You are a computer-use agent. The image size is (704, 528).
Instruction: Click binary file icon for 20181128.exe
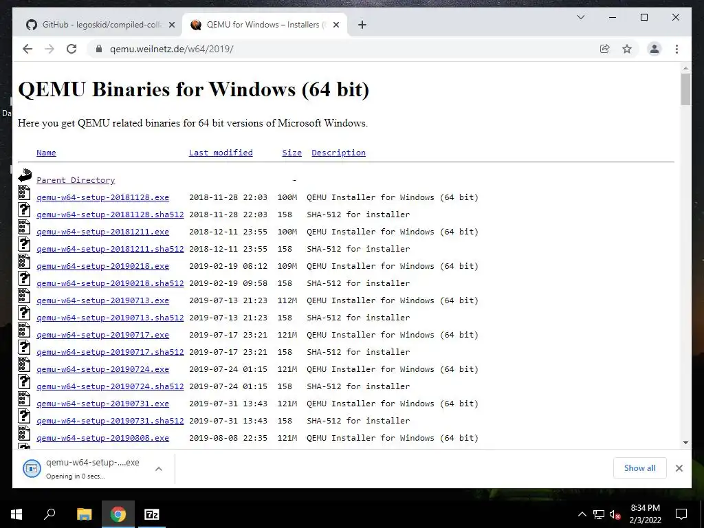pos(24,192)
